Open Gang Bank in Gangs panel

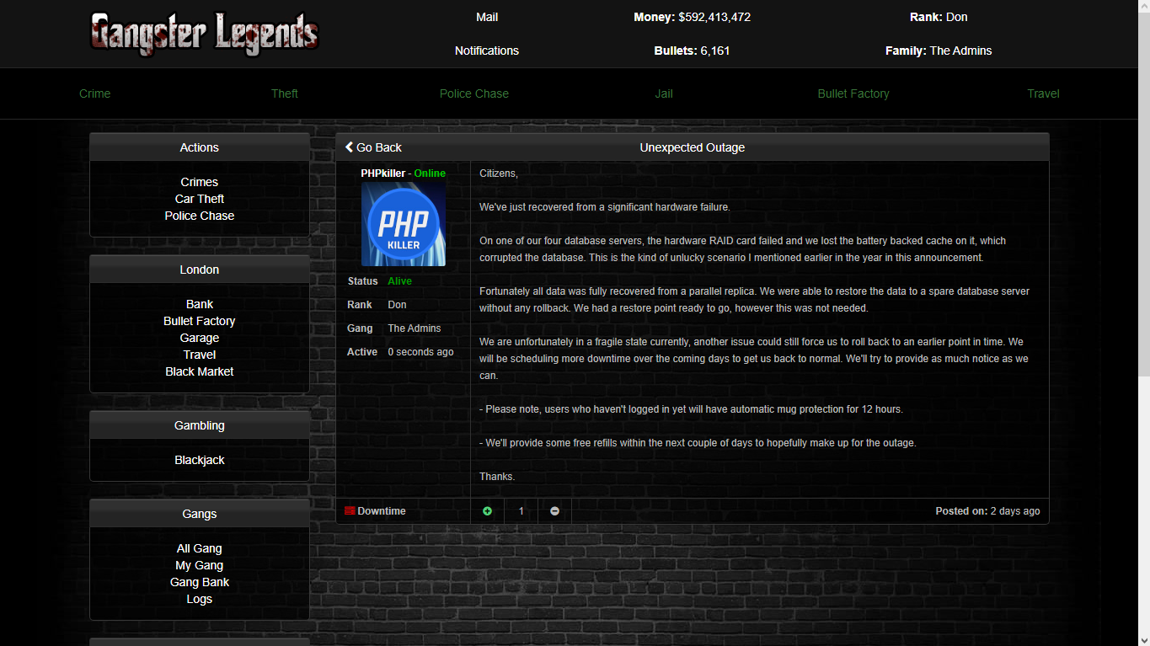coord(200,582)
